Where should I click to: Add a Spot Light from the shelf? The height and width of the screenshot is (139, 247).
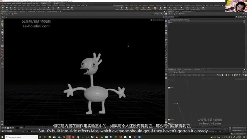click(127, 8)
